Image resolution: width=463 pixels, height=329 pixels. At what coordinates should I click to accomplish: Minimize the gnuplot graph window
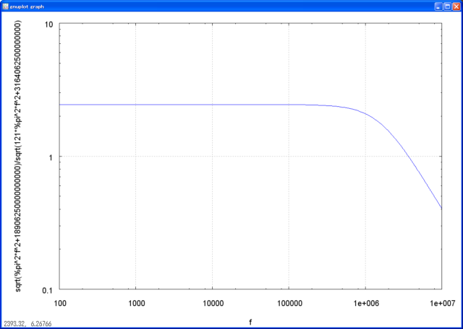coord(440,6)
